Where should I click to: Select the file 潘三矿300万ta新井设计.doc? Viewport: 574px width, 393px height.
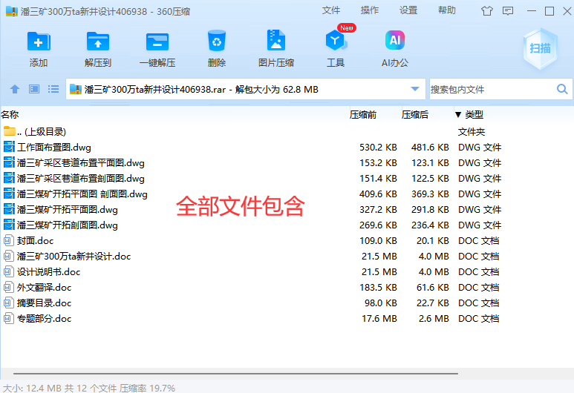pyautogui.click(x=74, y=257)
